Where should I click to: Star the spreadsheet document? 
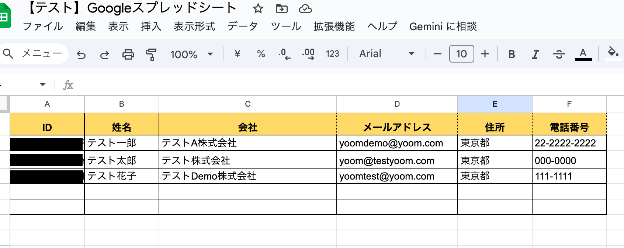pyautogui.click(x=258, y=8)
